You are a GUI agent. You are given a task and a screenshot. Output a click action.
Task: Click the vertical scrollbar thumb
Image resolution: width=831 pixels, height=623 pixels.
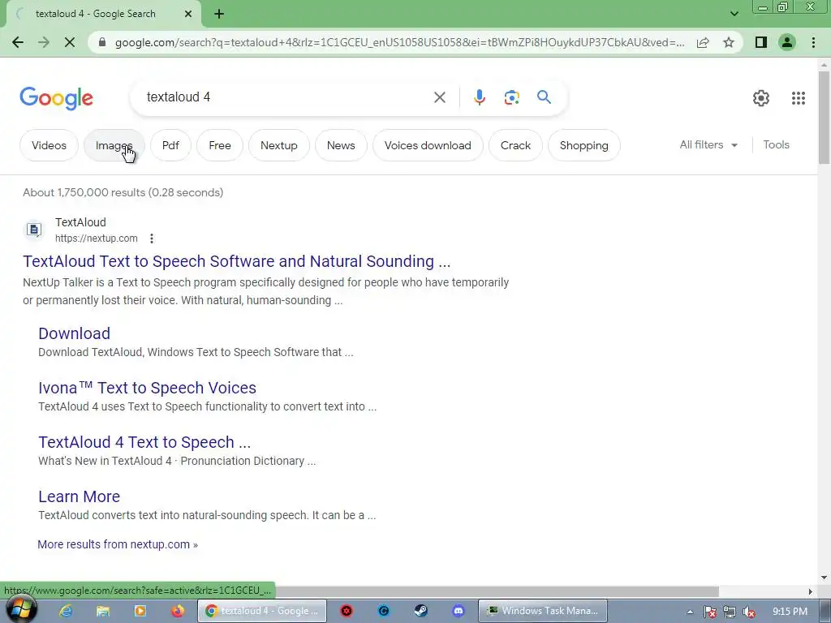coord(824,118)
